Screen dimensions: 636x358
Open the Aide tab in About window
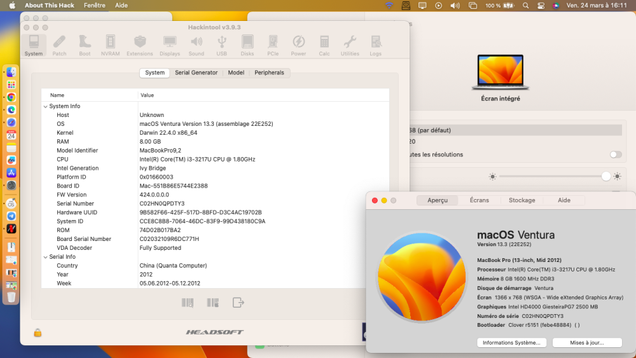click(563, 200)
